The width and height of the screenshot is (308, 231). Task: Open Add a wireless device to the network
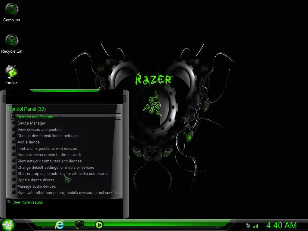coord(66,155)
